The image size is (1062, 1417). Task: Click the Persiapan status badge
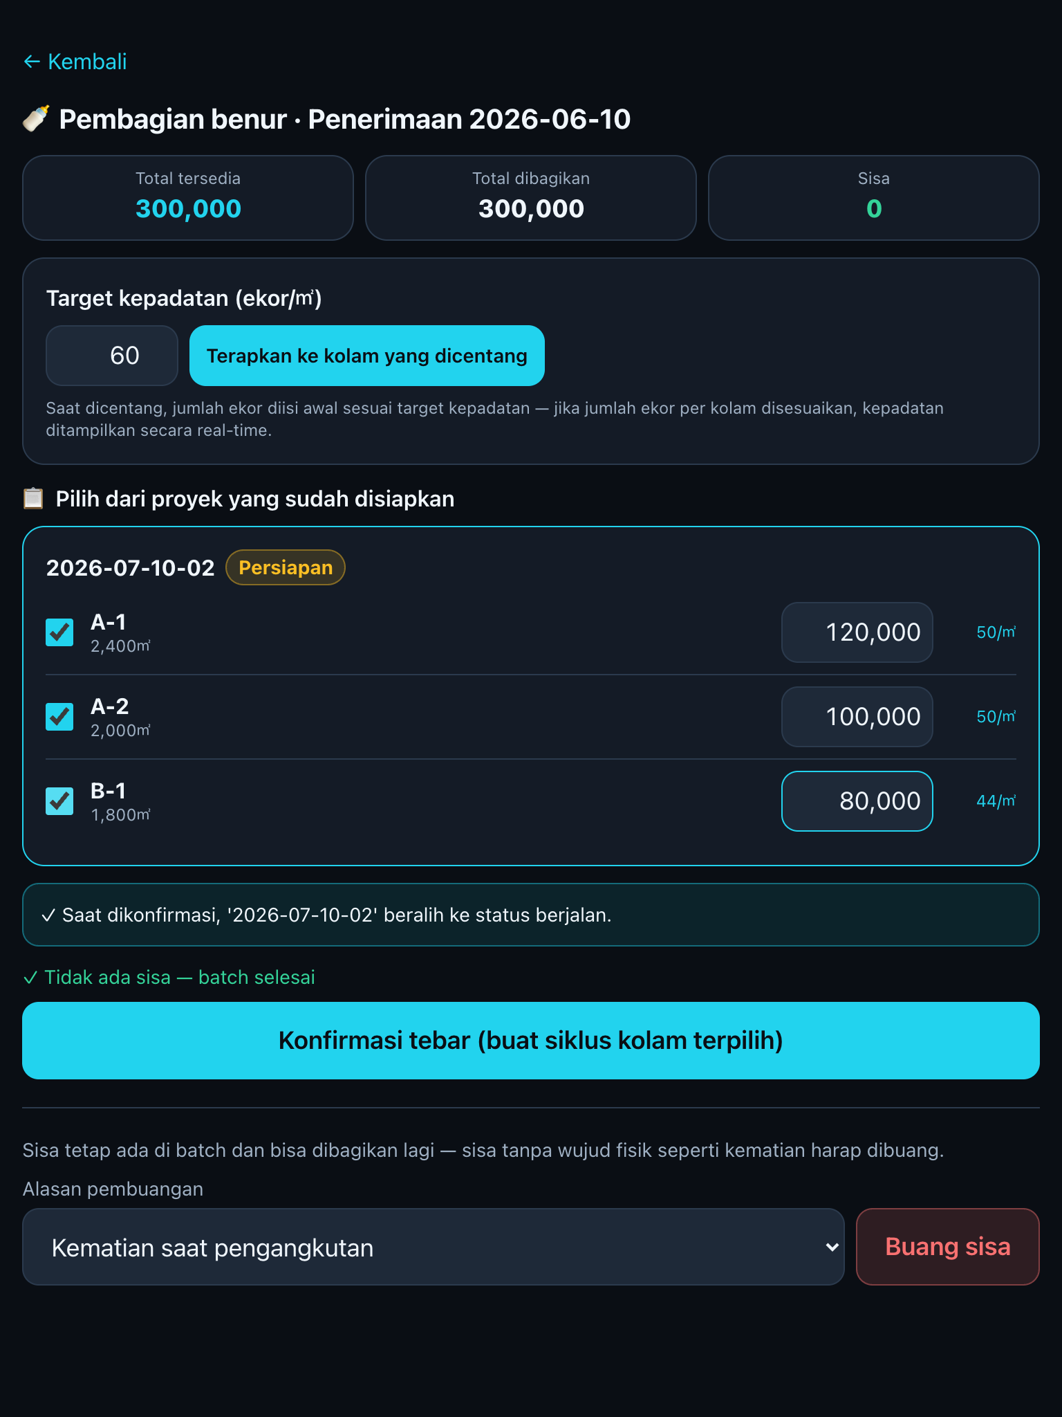point(286,567)
